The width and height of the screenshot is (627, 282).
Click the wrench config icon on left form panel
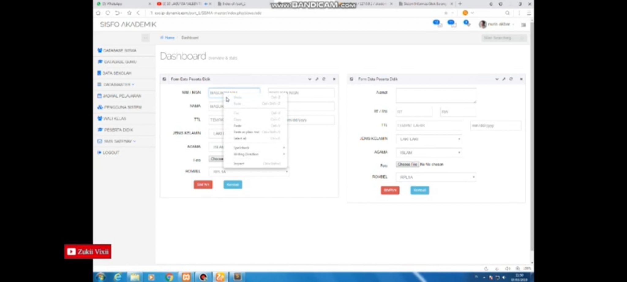[317, 79]
